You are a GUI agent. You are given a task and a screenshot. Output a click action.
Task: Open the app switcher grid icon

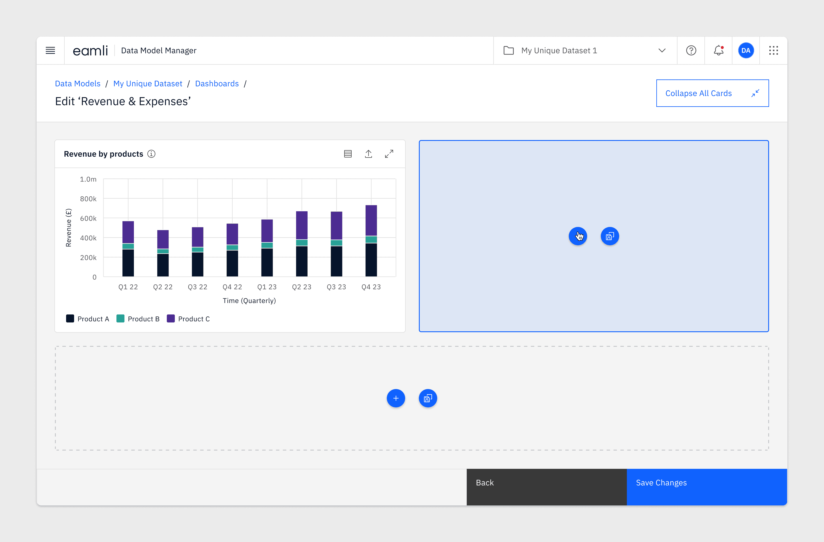coord(773,51)
